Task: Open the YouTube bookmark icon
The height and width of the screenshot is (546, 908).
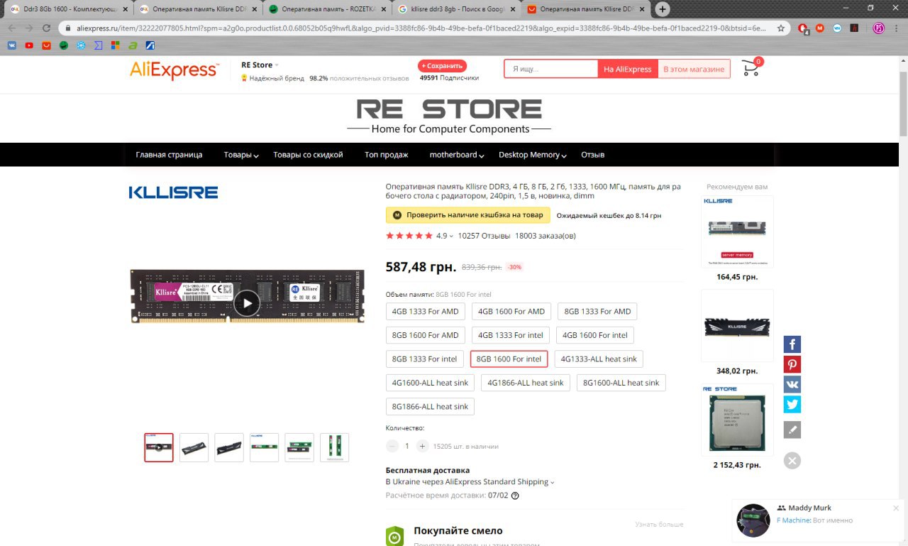Action: [x=29, y=45]
